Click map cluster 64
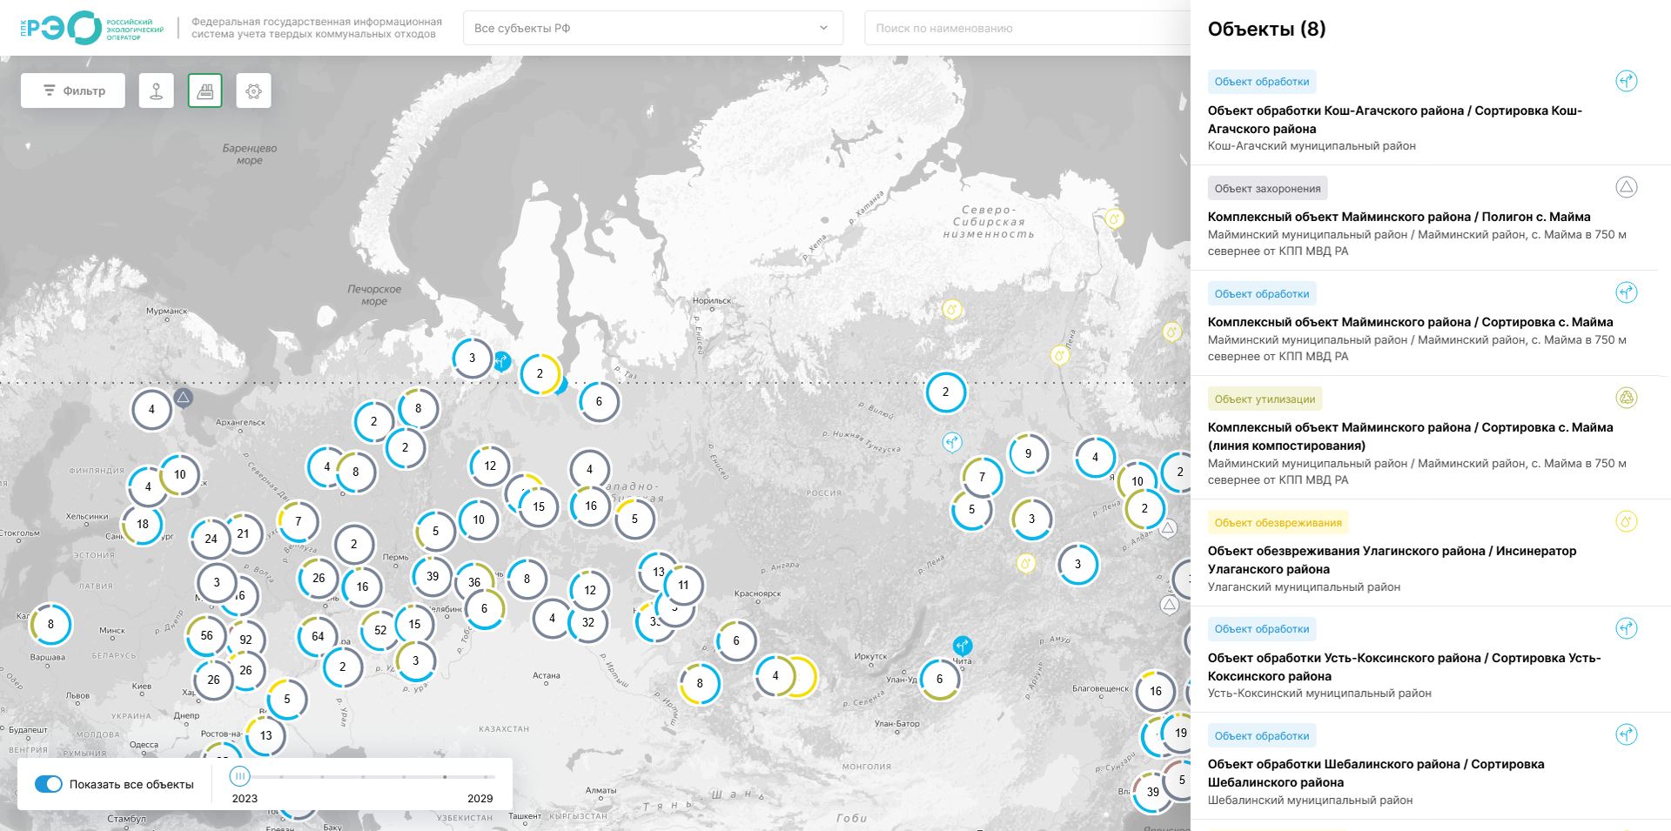The height and width of the screenshot is (831, 1671). (318, 636)
